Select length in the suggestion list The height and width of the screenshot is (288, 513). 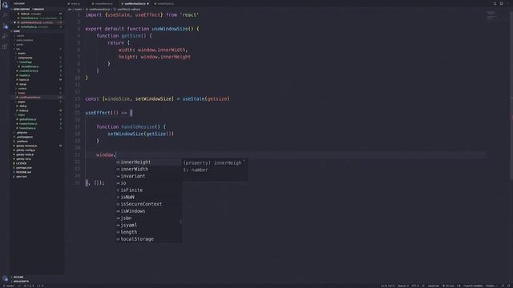coord(148,232)
